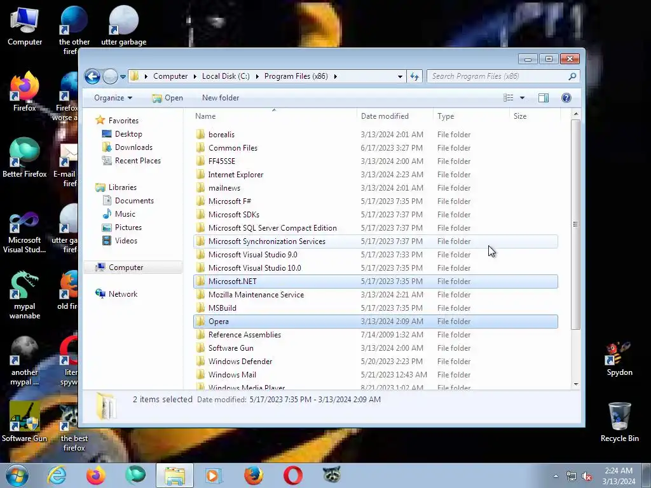Select the Opera folder
Image resolution: width=651 pixels, height=488 pixels.
tap(375, 321)
